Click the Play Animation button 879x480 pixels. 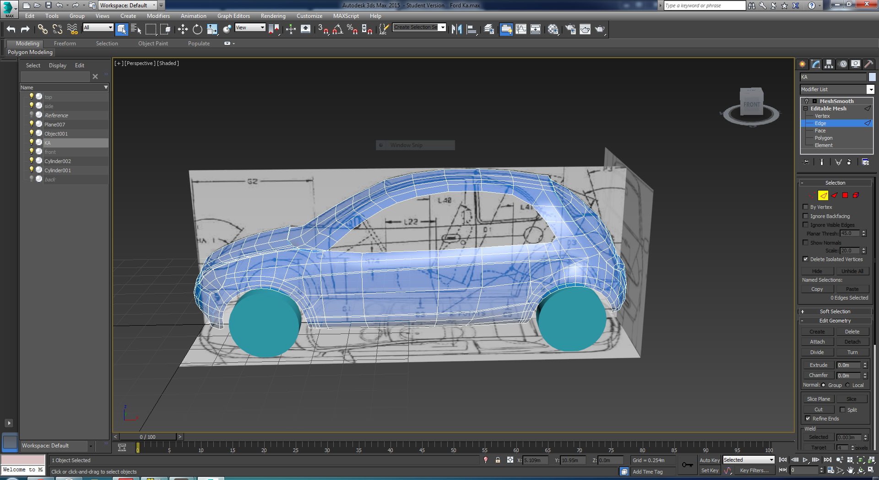coord(805,460)
